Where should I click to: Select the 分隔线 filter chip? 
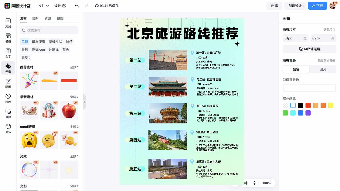click(x=53, y=49)
